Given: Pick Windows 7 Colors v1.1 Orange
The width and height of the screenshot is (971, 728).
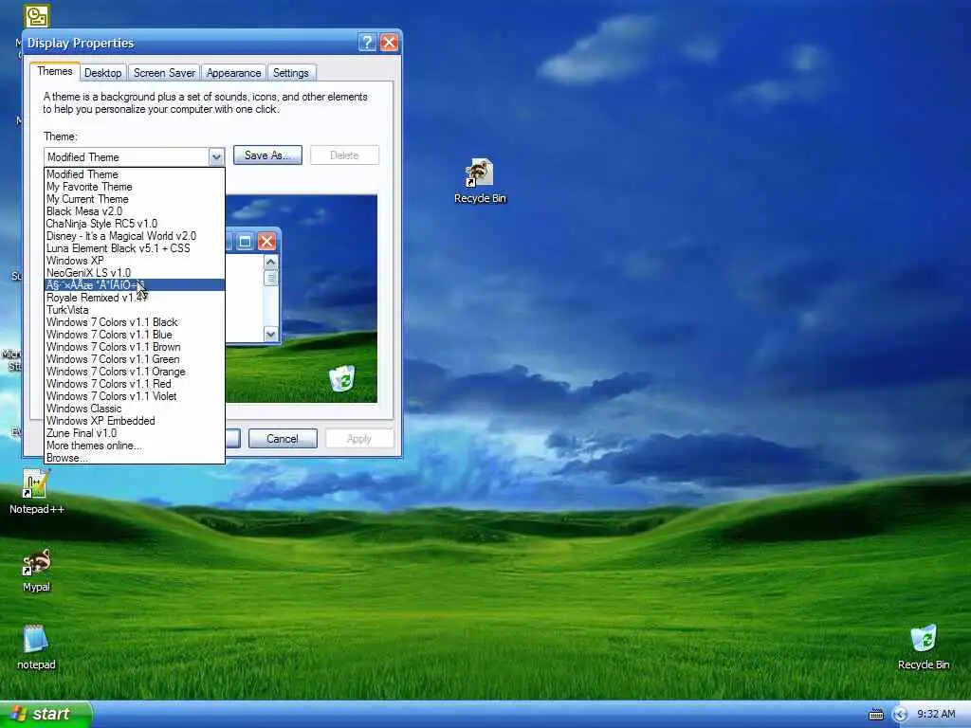Looking at the screenshot, I should coord(135,372).
